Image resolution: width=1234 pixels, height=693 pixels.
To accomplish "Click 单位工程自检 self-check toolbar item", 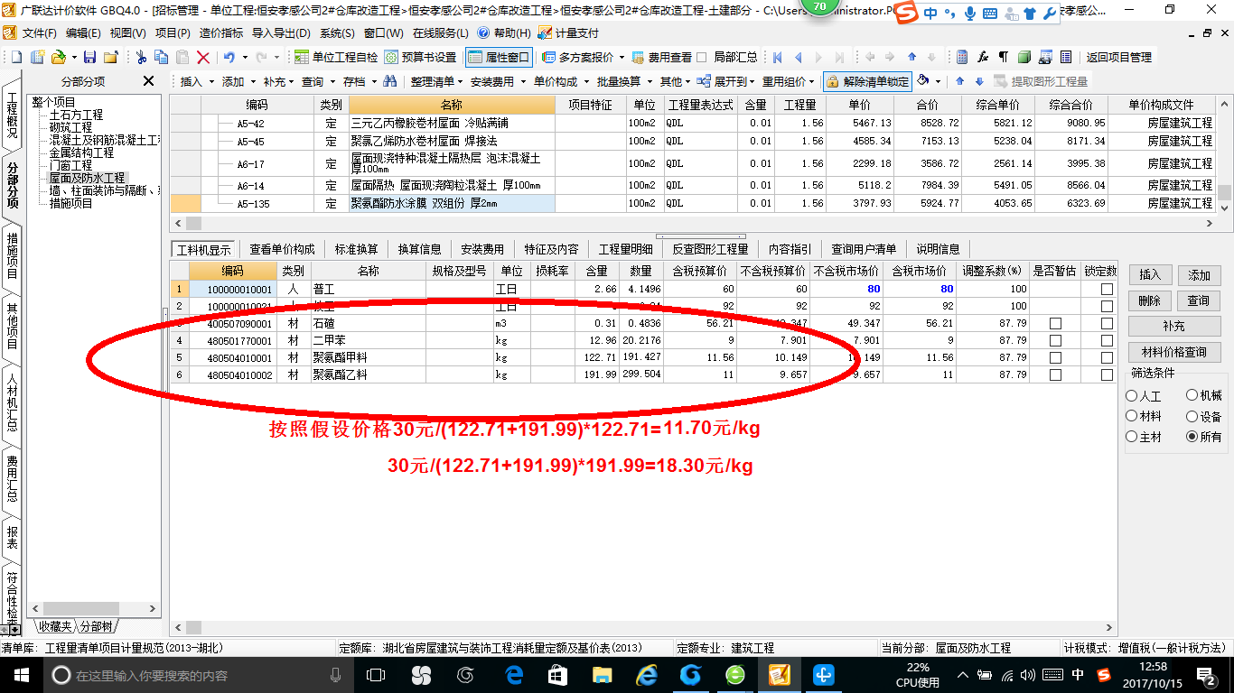I will coord(336,57).
